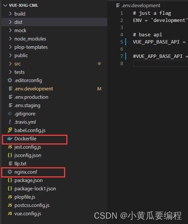Click the modified dot indicator on src
This screenshot has height=224, width=188.
pos(99,64)
